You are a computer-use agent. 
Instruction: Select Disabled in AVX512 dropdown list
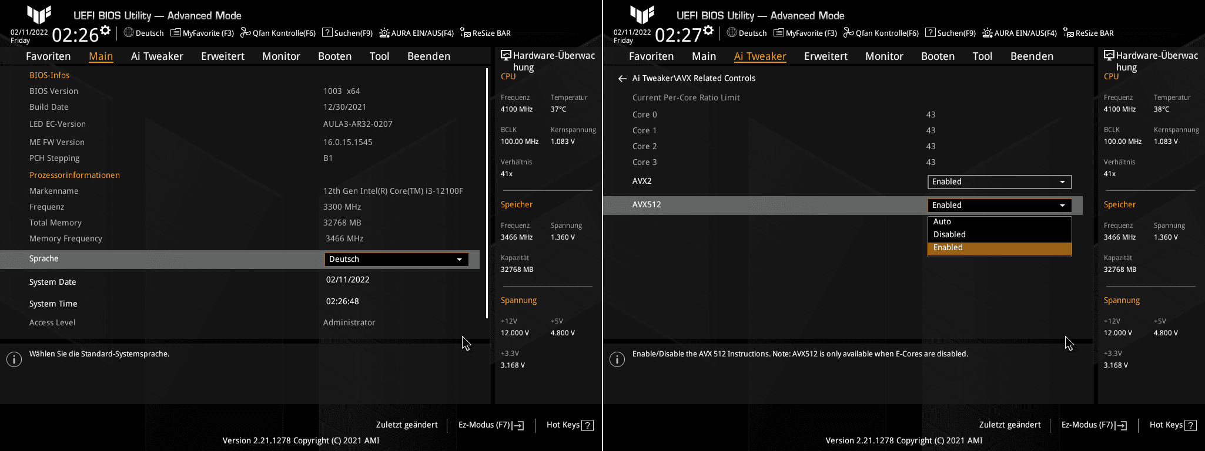(999, 234)
